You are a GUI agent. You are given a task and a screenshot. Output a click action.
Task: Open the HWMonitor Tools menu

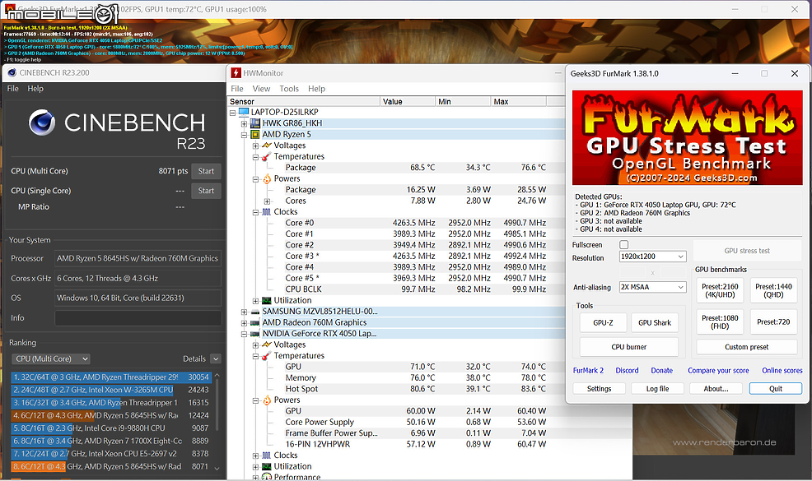(x=289, y=89)
